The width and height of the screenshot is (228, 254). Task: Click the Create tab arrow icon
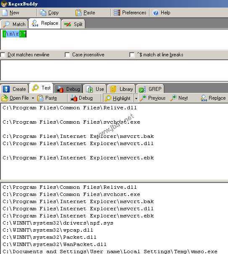tap(6, 89)
